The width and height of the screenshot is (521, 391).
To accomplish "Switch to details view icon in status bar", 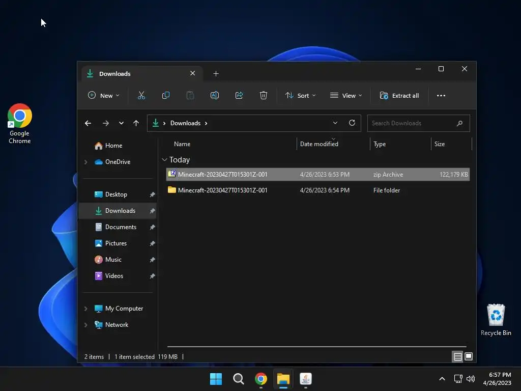I will [457, 356].
